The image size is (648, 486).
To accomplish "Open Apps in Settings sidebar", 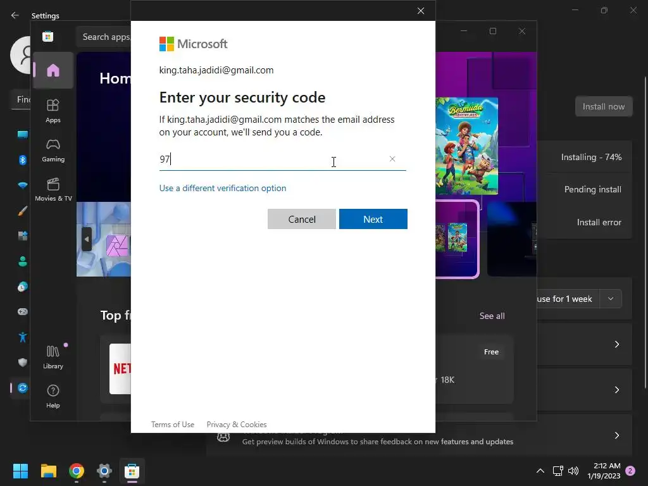I will click(x=23, y=235).
